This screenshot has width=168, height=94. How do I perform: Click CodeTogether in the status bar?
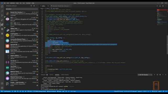[x=7, y=91]
